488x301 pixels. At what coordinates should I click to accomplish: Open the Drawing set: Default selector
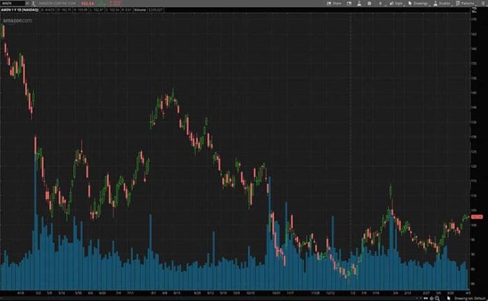pyautogui.click(x=470, y=298)
